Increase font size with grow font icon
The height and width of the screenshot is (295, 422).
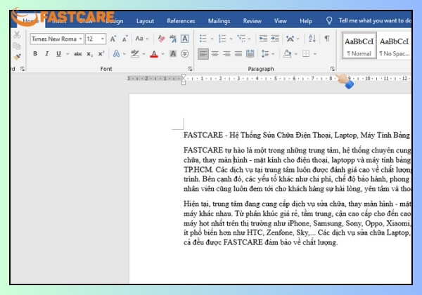point(113,39)
